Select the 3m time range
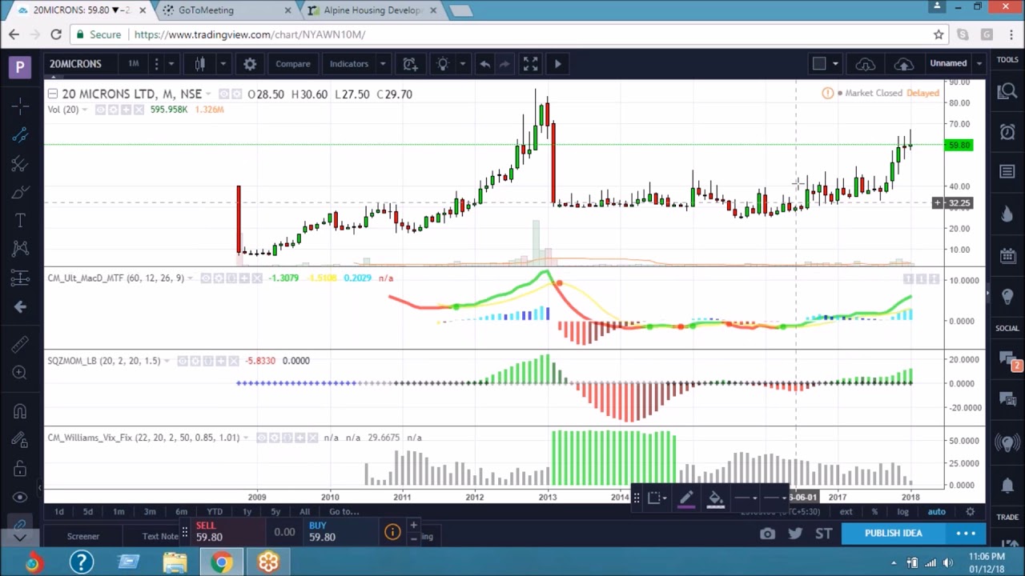 [x=150, y=511]
